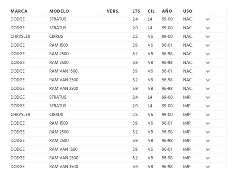Open chevron for Ram 1500 IMP. row

point(208,123)
